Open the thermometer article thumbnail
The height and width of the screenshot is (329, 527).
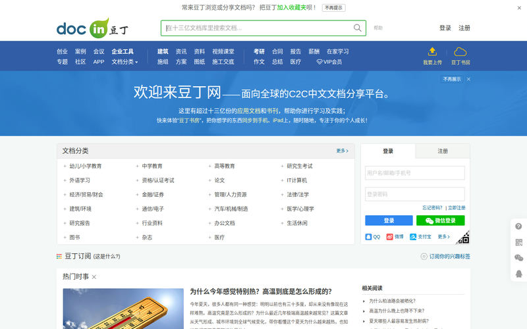(123, 309)
